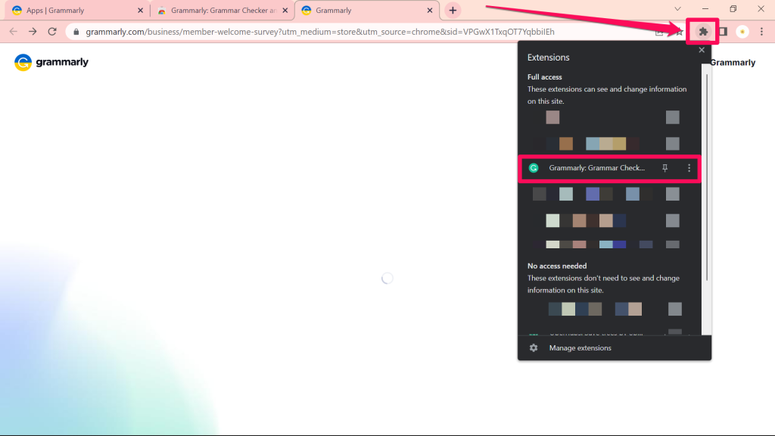Open the Extensions puzzle-piece icon
This screenshot has height=436, width=775.
pyautogui.click(x=703, y=31)
